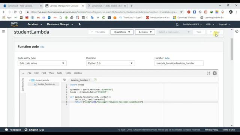Open the Gmail bookmark icon
Viewport: 240px width, 135px height.
point(38,18)
